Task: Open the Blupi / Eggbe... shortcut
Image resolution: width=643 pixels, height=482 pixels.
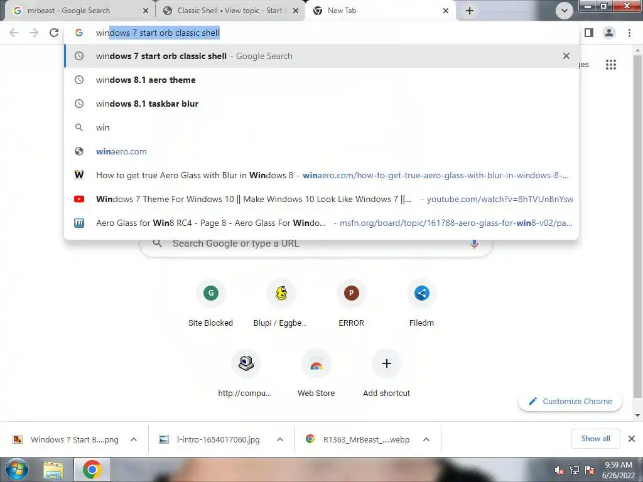Action: click(x=281, y=303)
